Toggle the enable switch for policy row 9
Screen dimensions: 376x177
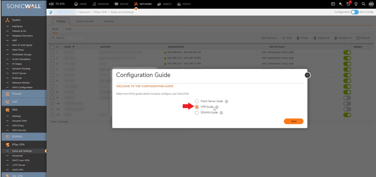[347, 98]
